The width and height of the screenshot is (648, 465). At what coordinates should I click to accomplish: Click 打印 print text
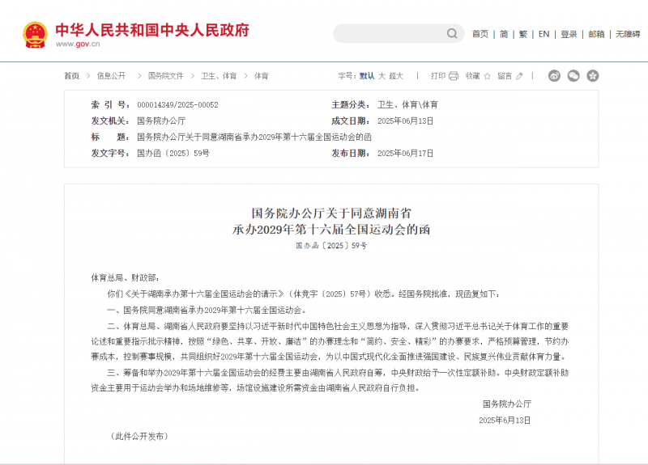(x=438, y=76)
